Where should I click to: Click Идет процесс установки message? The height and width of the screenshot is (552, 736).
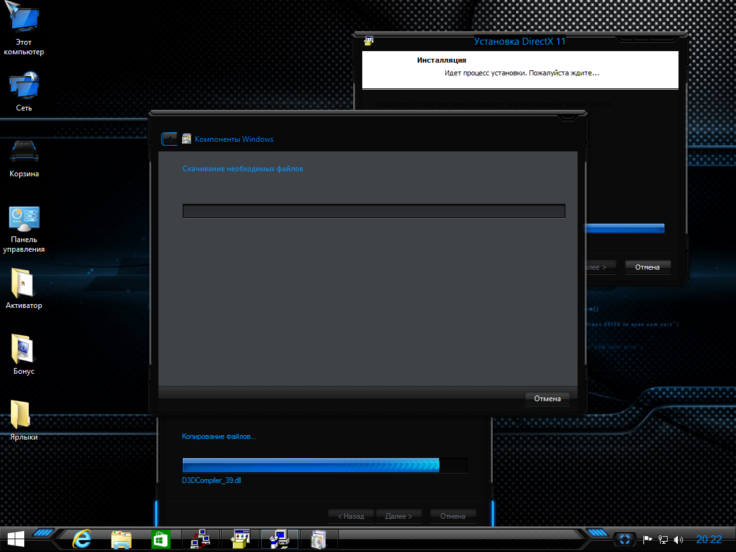521,73
